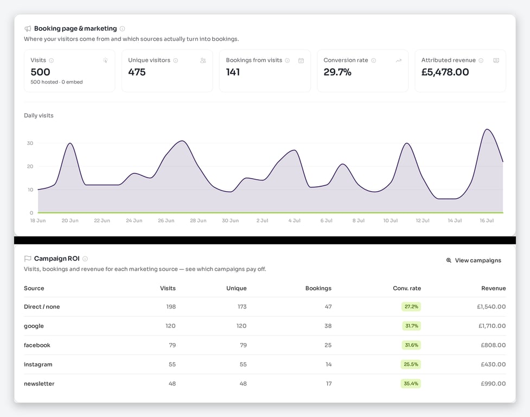Open info icon next to Campaign ROI title
The height and width of the screenshot is (417, 530).
click(x=85, y=258)
